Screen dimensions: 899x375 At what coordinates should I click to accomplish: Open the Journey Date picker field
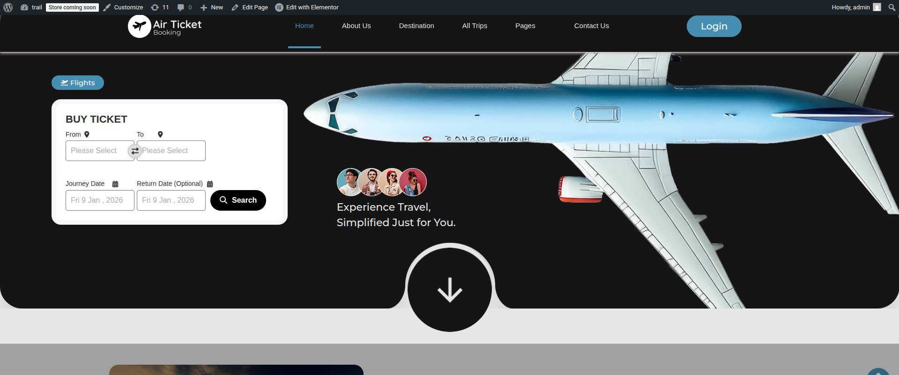tap(100, 200)
